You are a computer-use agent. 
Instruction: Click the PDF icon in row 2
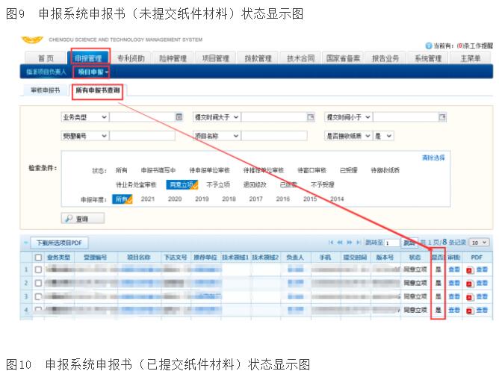click(x=469, y=283)
